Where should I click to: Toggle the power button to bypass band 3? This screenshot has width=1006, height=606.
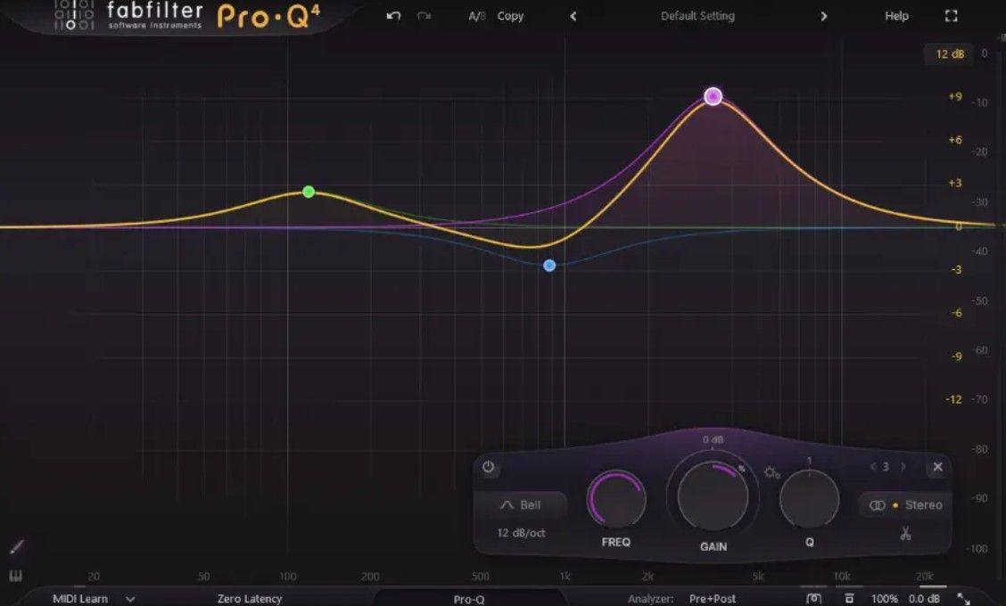tap(490, 465)
